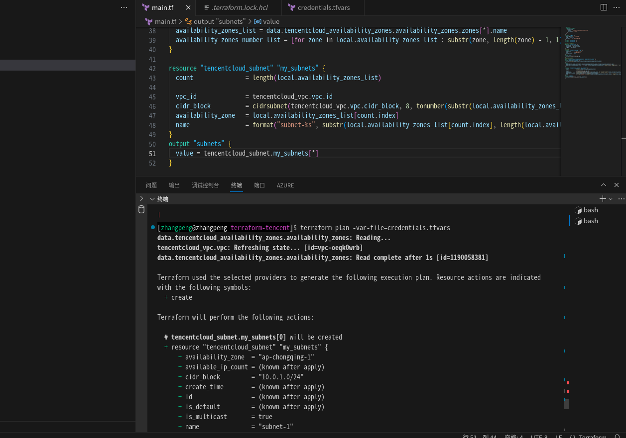Switch to .terraform.lock.hcl tab
This screenshot has height=438, width=626.
click(238, 7)
